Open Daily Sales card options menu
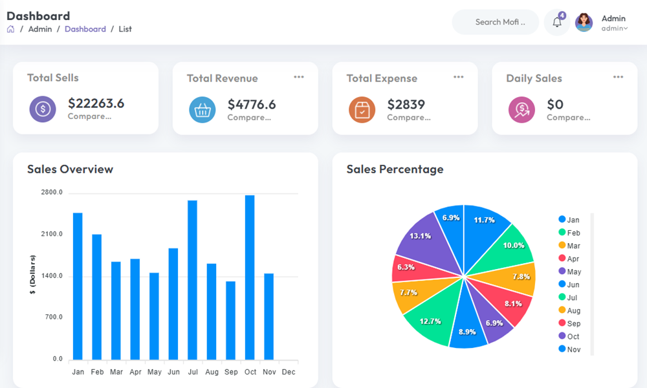Viewport: 647px width, 388px height. coord(618,77)
